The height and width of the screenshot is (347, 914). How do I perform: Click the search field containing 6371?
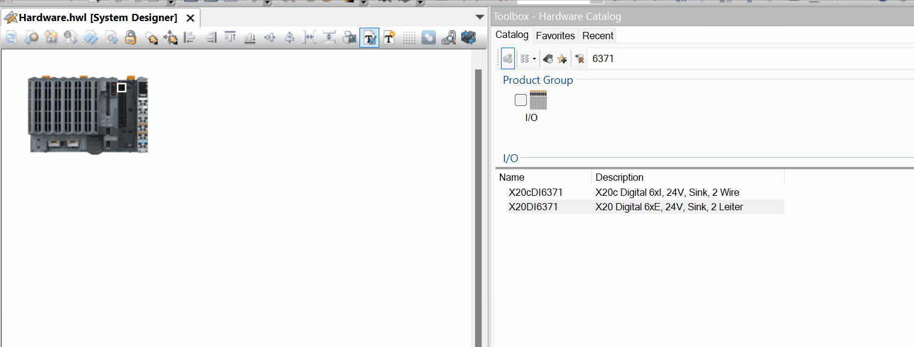[x=750, y=58]
